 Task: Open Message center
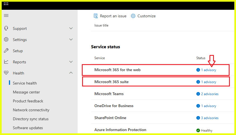26,92
